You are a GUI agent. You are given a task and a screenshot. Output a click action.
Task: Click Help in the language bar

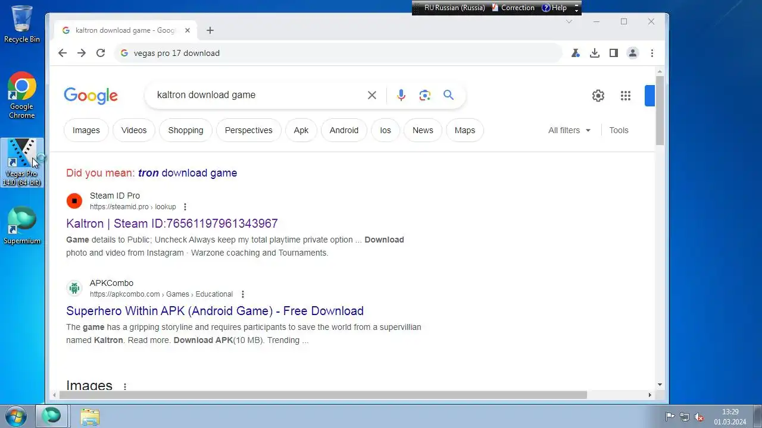pos(554,8)
